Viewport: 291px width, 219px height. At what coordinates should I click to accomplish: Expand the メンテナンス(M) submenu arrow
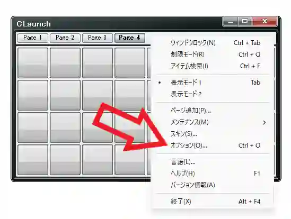point(264,123)
